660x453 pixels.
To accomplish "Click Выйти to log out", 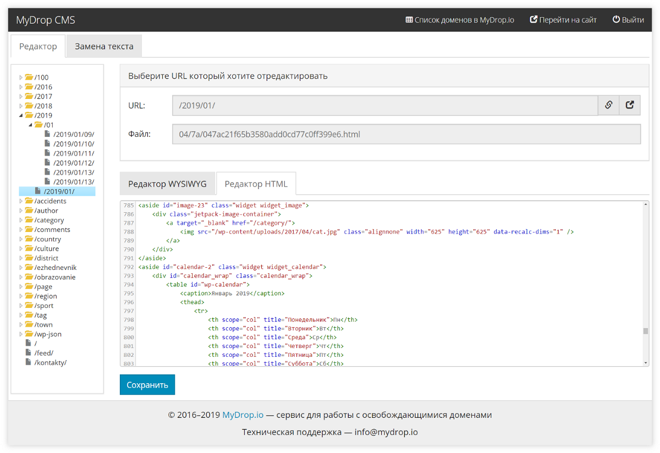I will [x=628, y=20].
